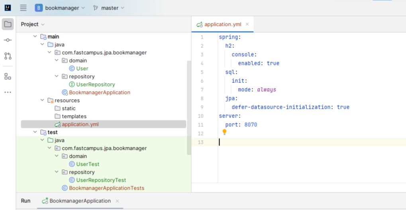The height and width of the screenshot is (210, 406).
Task: Click the project tree vertical scrollbar
Action: pyautogui.click(x=189, y=108)
